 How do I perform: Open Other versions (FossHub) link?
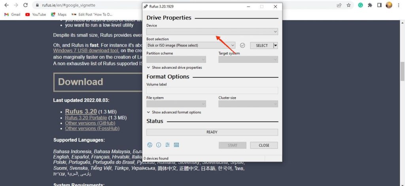pyautogui.click(x=92, y=128)
